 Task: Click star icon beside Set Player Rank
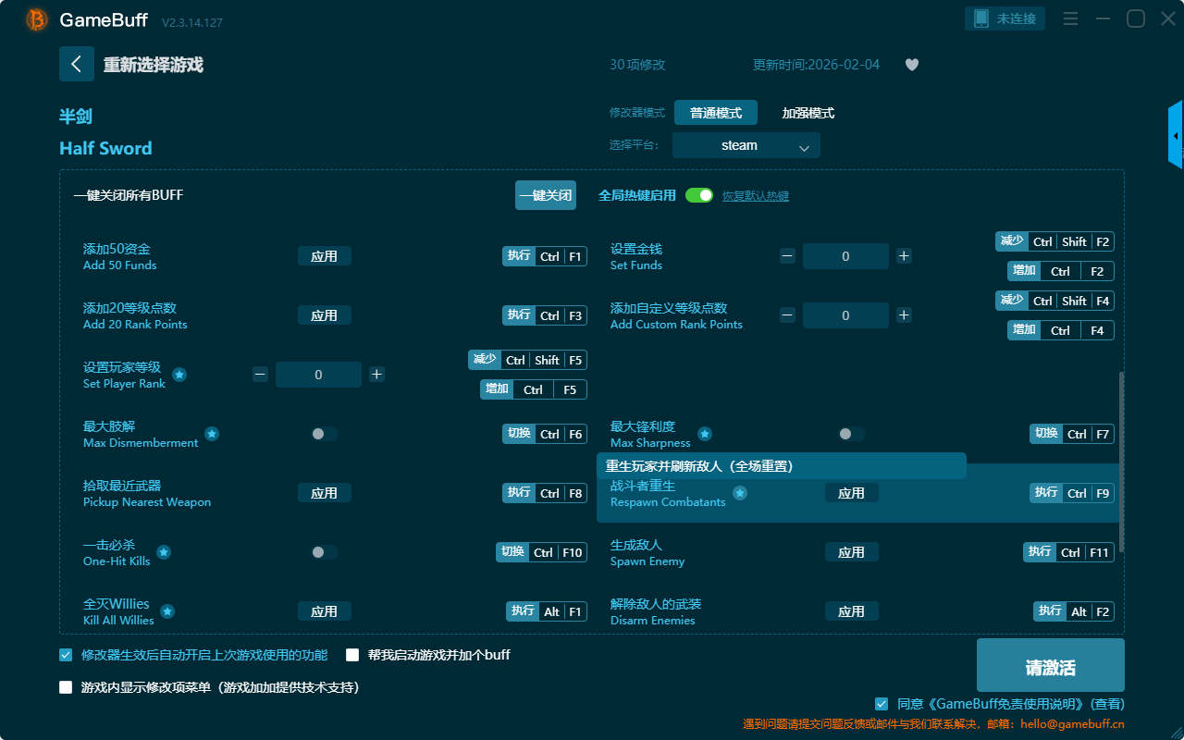(x=179, y=375)
